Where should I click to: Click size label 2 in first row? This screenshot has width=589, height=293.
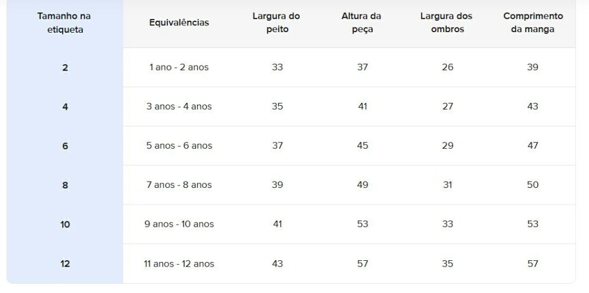coord(66,68)
